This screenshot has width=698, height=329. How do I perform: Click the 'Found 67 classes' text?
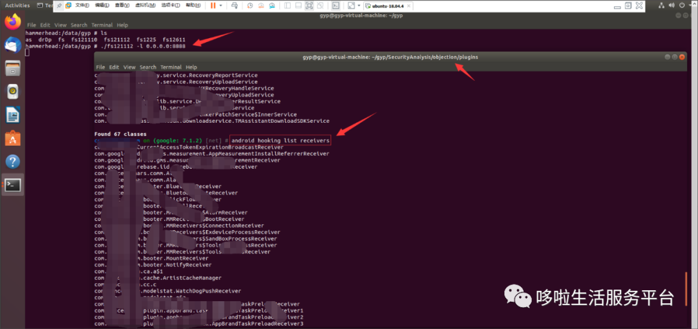click(121, 134)
